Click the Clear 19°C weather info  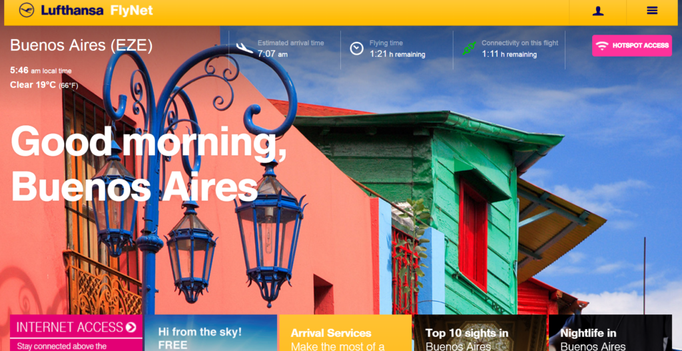[x=44, y=85]
